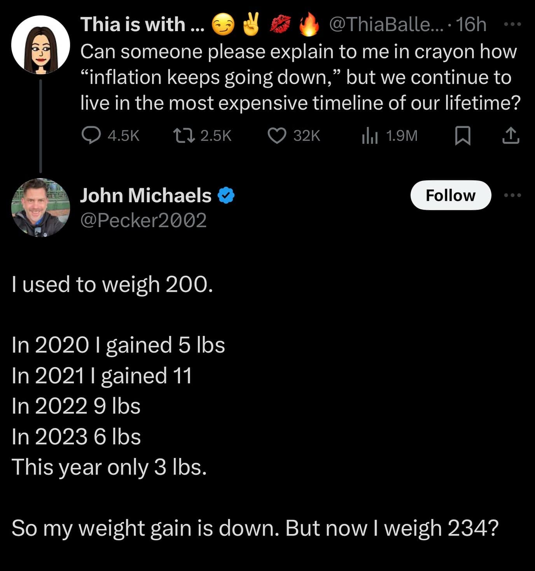The image size is (535, 571).
Task: Click the 16h timestamp
Action: click(471, 25)
